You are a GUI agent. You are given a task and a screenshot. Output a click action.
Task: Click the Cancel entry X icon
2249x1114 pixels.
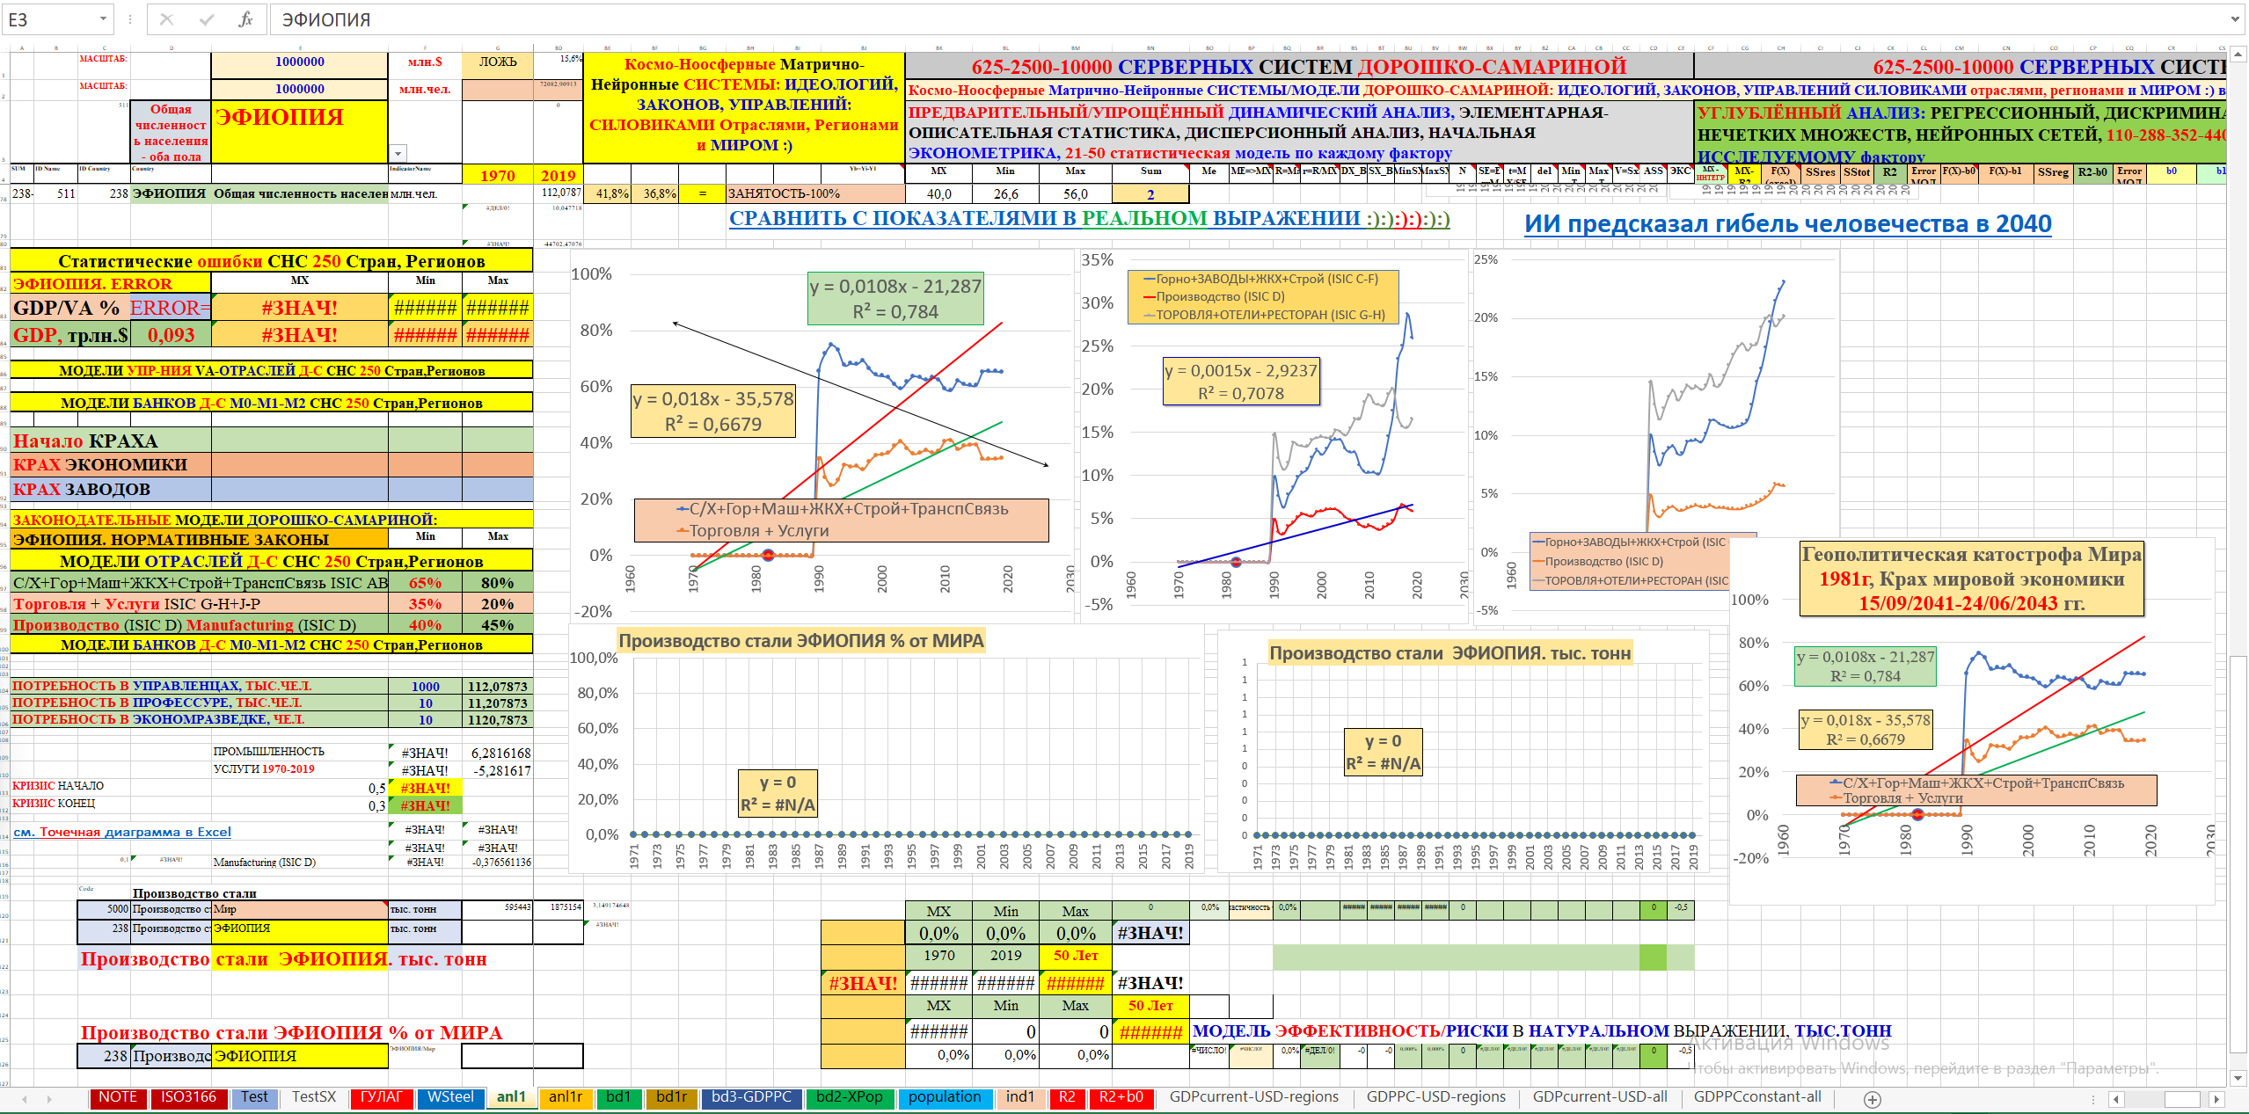(x=166, y=19)
